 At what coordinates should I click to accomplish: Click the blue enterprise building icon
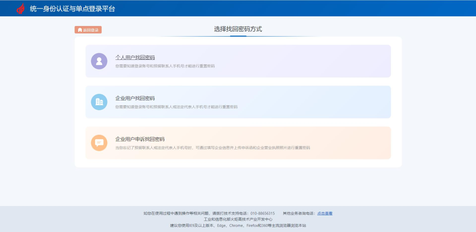tap(99, 102)
